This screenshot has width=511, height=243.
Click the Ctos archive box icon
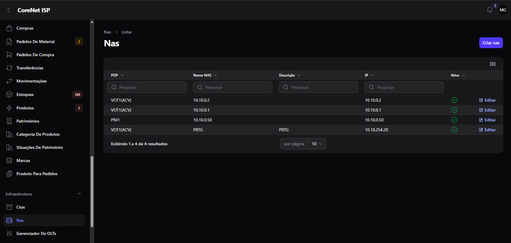click(x=9, y=207)
